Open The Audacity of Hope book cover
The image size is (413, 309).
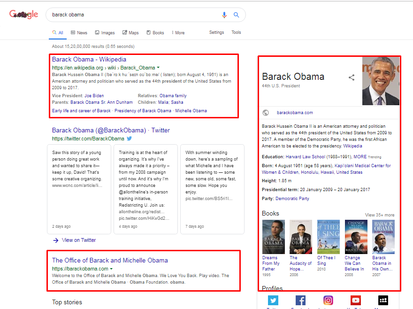click(x=301, y=237)
